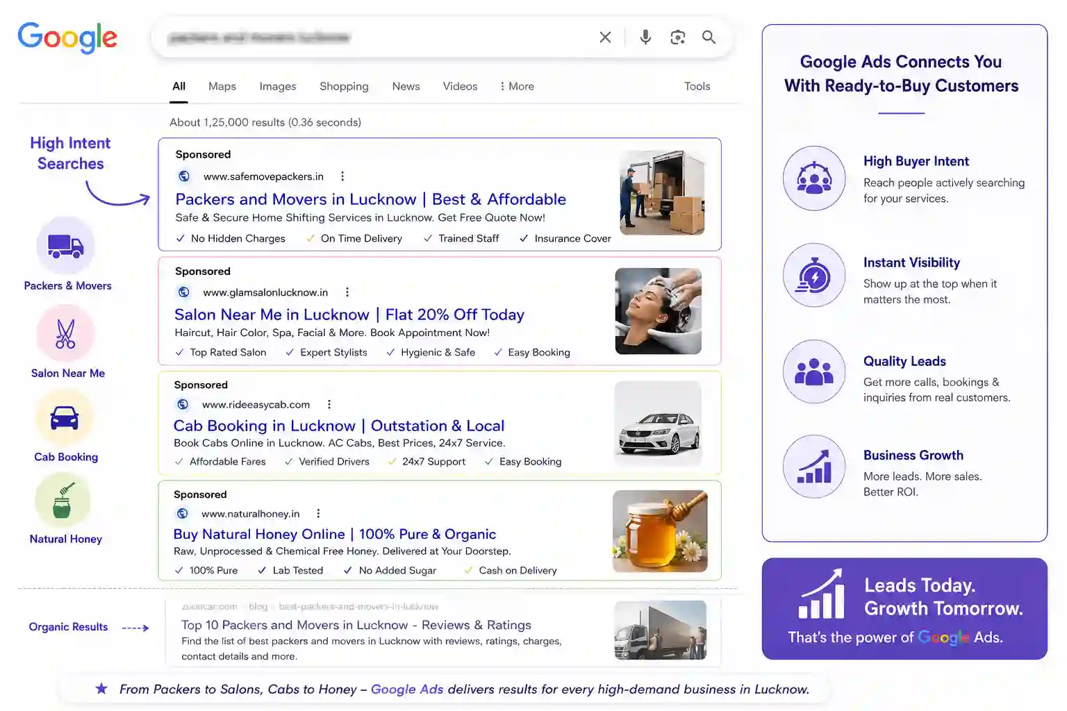Open the salon hair wash ad thumbnail
Viewport: 1067px width, 711px height.
(659, 311)
